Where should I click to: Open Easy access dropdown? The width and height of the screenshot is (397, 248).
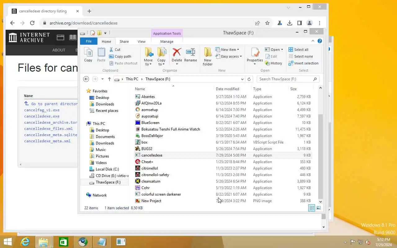point(229,56)
